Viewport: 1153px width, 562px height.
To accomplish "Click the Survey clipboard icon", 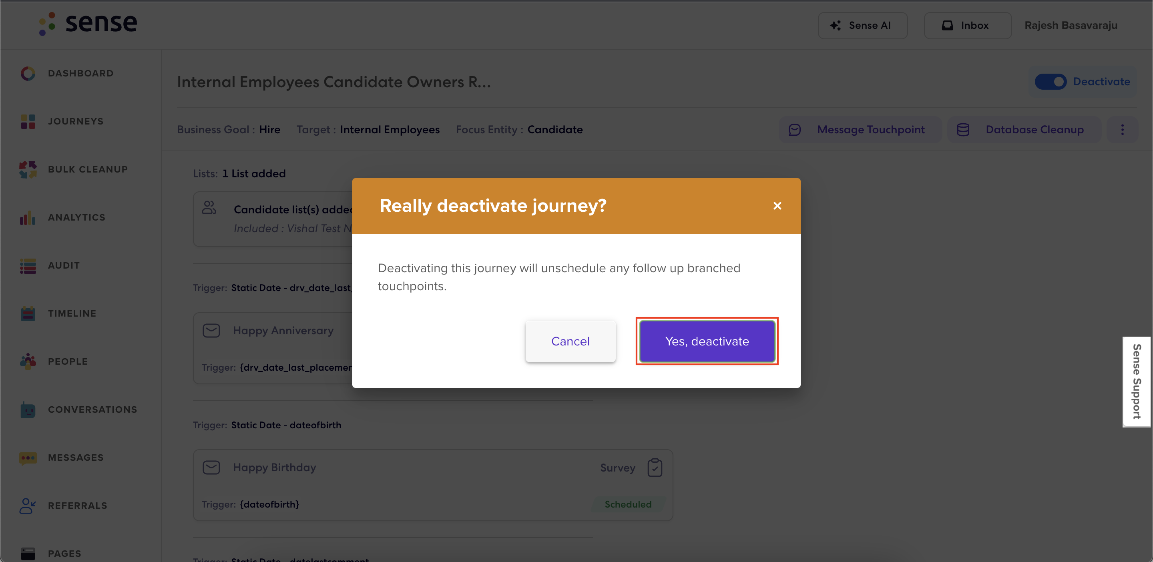I will [655, 468].
